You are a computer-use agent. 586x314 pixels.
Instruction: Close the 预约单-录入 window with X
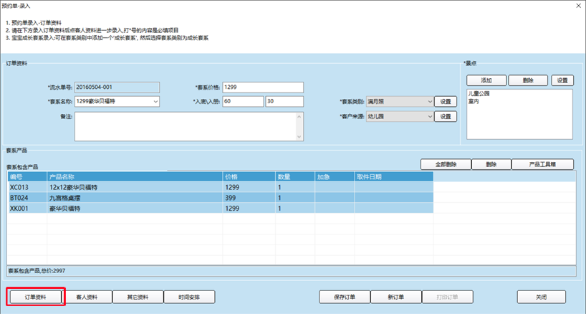pos(578,6)
